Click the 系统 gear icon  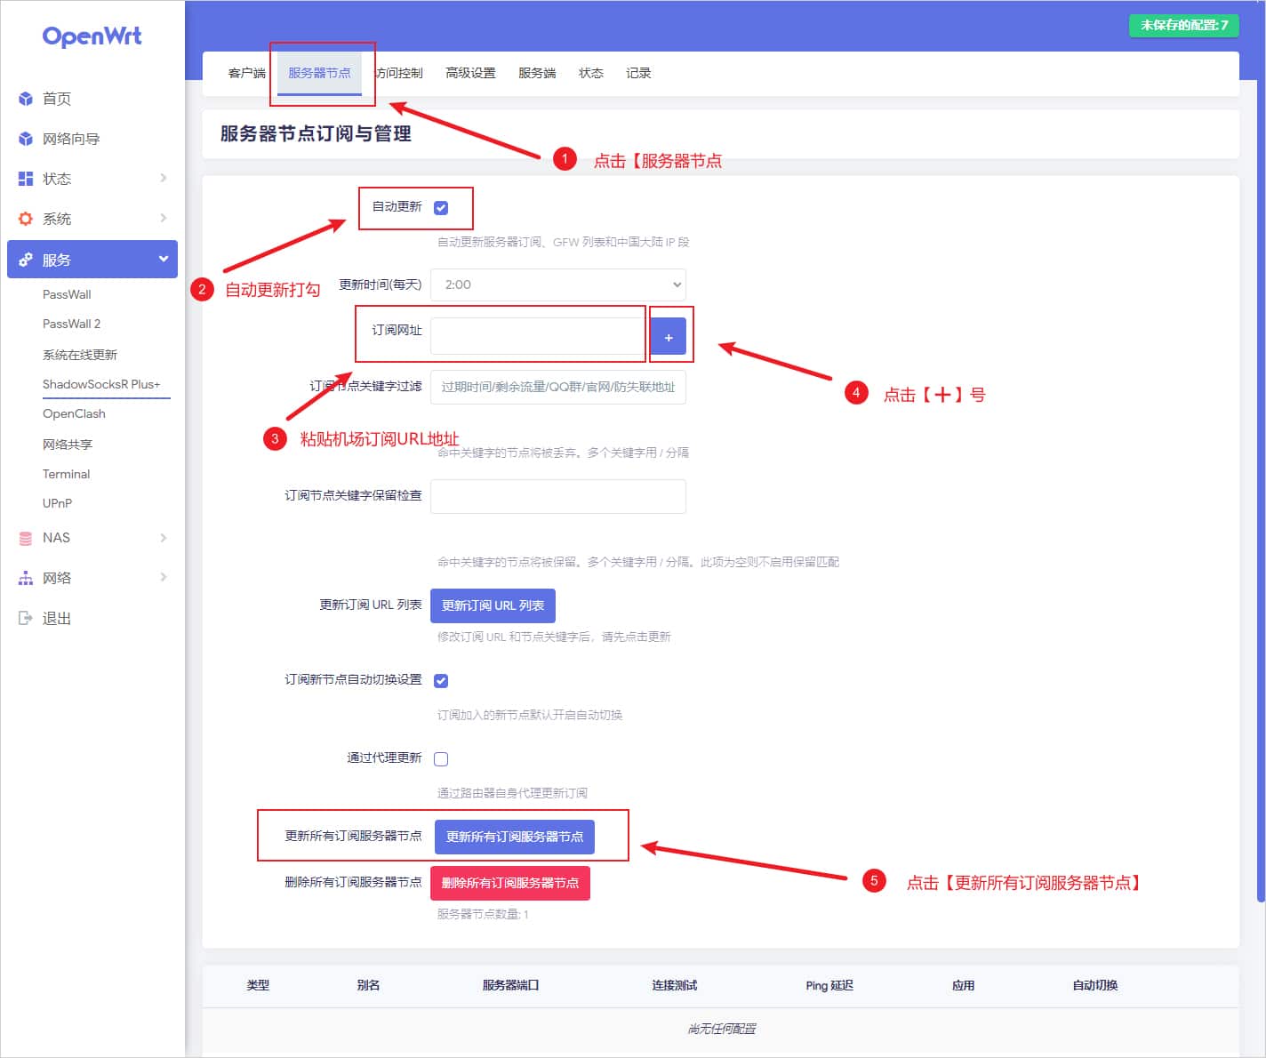coord(26,219)
